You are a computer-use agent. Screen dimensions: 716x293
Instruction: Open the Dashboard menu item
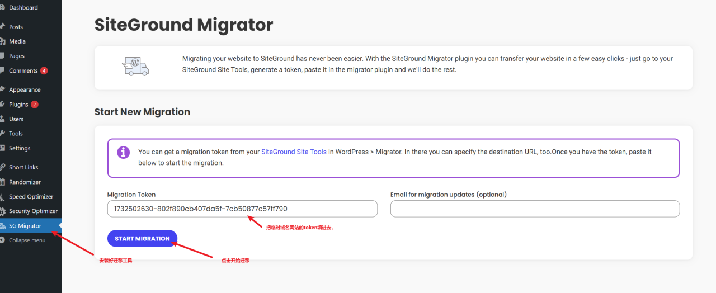[x=23, y=8]
